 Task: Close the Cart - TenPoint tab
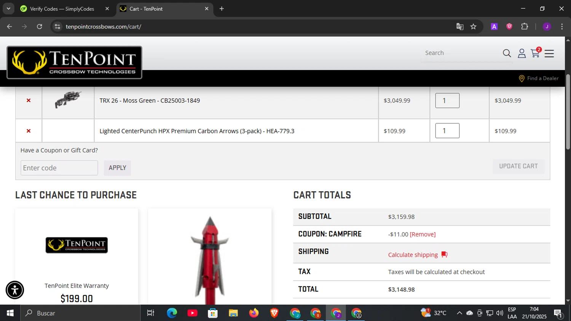pyautogui.click(x=207, y=9)
